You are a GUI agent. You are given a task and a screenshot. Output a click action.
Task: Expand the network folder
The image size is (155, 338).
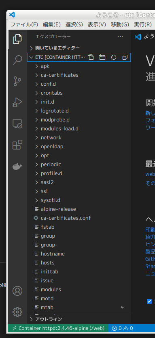[x=79, y=138]
